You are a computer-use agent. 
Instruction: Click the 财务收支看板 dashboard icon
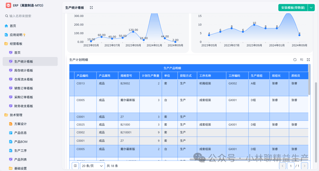click(11, 106)
